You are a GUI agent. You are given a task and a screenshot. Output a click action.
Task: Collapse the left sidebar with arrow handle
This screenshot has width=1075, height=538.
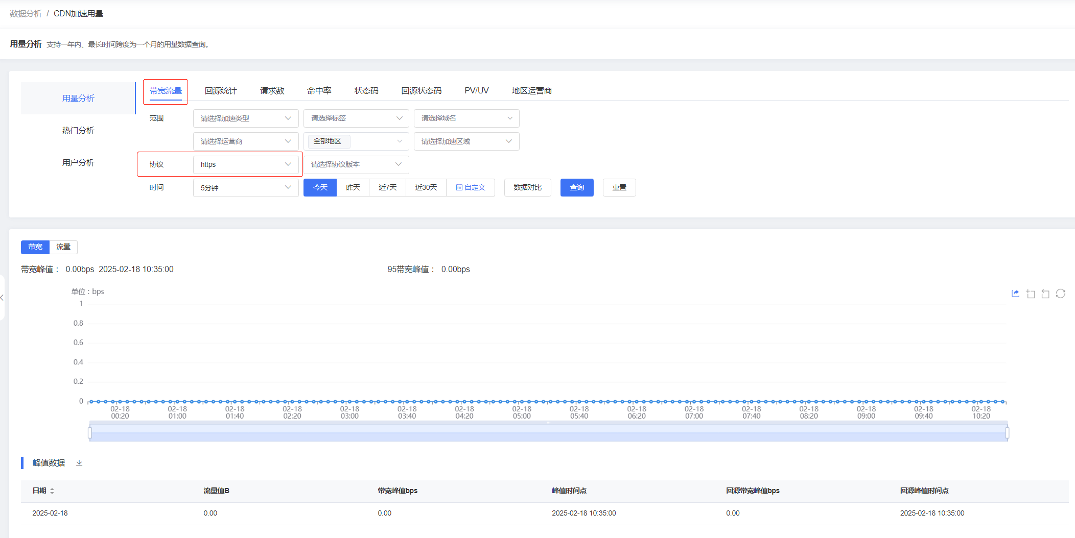coord(2,298)
